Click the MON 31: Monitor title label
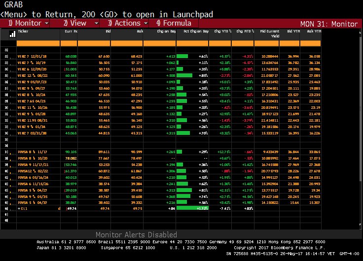Image resolution: width=363 pixels, height=261 pixels. (x=329, y=24)
